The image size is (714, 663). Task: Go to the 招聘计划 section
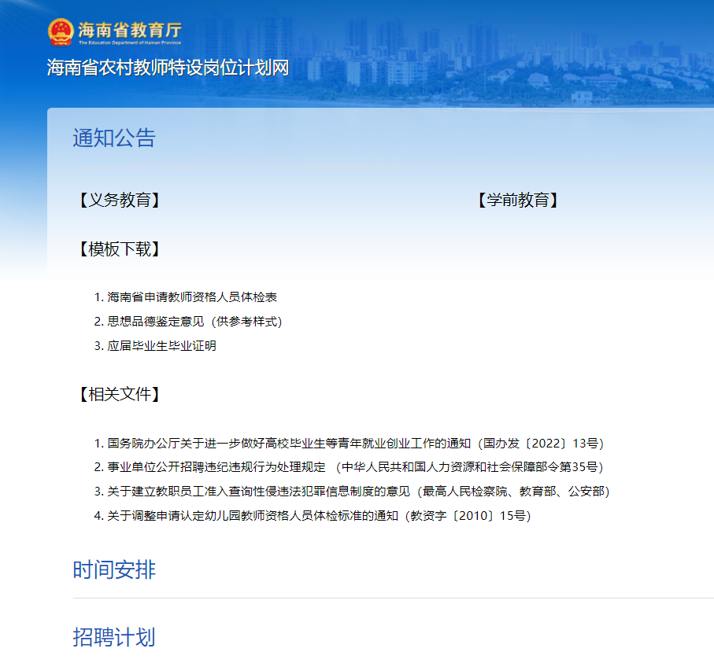click(x=114, y=637)
